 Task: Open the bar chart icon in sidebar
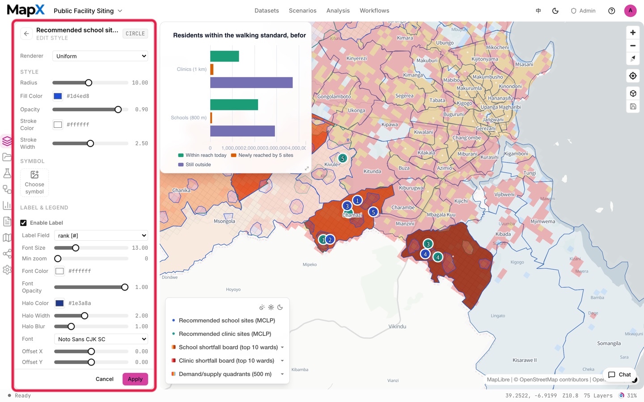pos(7,205)
